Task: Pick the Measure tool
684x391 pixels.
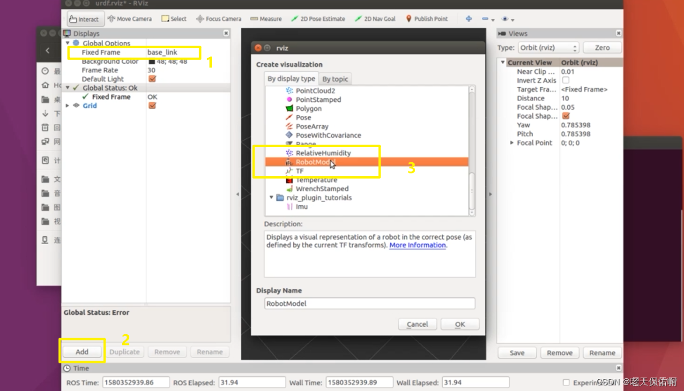Action: tap(266, 19)
